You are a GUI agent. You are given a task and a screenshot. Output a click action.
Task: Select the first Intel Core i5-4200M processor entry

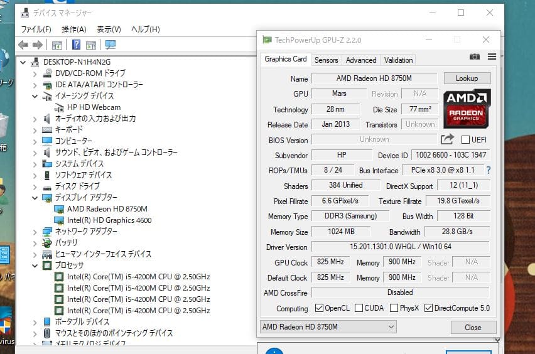[139, 277]
